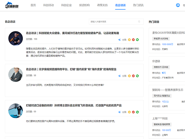Share metaverse article to WeChat green icon
Image resolution: width=185 pixels, height=139 pixels.
(x=137, y=76)
